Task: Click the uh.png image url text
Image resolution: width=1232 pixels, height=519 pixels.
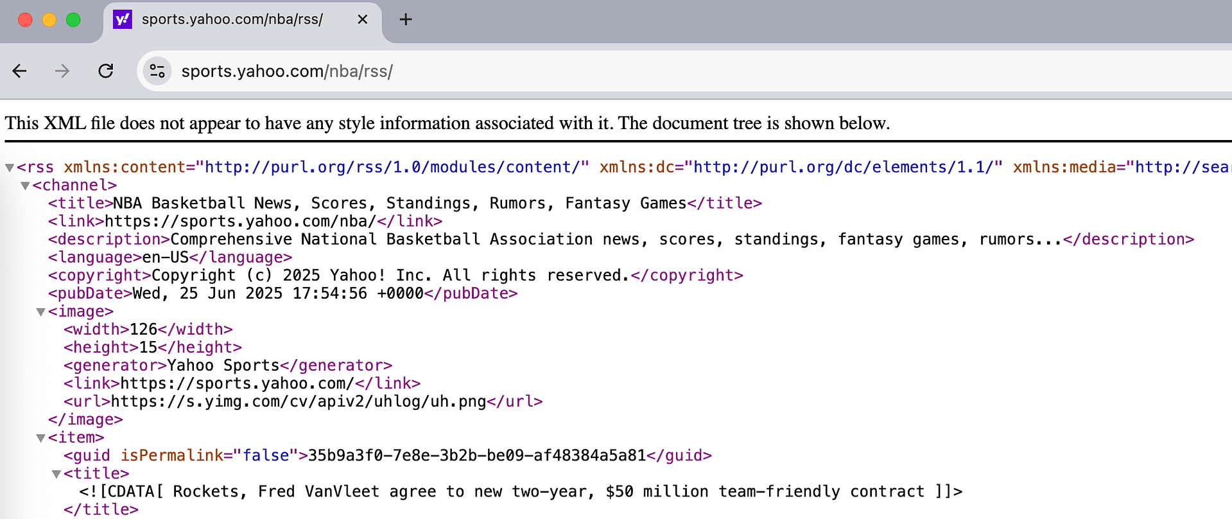Action: click(x=299, y=401)
